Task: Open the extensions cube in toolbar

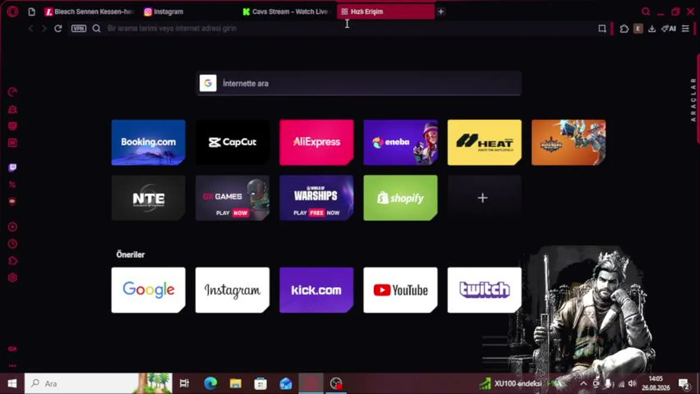Action: [x=624, y=28]
